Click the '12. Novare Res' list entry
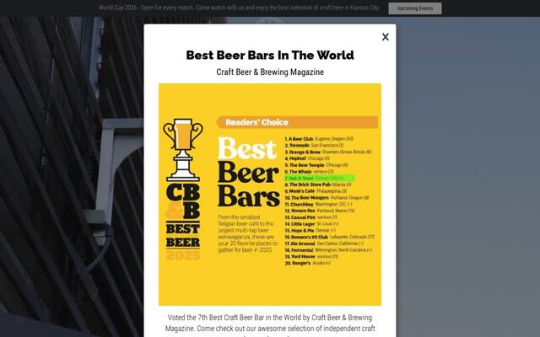The height and width of the screenshot is (337, 540). coord(319,211)
